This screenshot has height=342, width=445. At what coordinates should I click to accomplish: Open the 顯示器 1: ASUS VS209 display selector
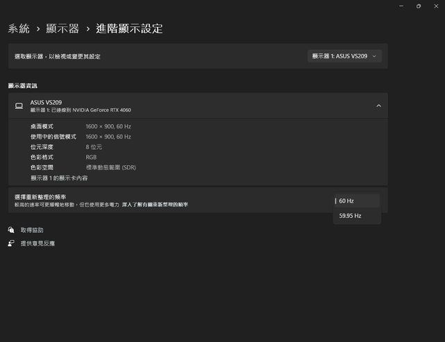click(344, 56)
